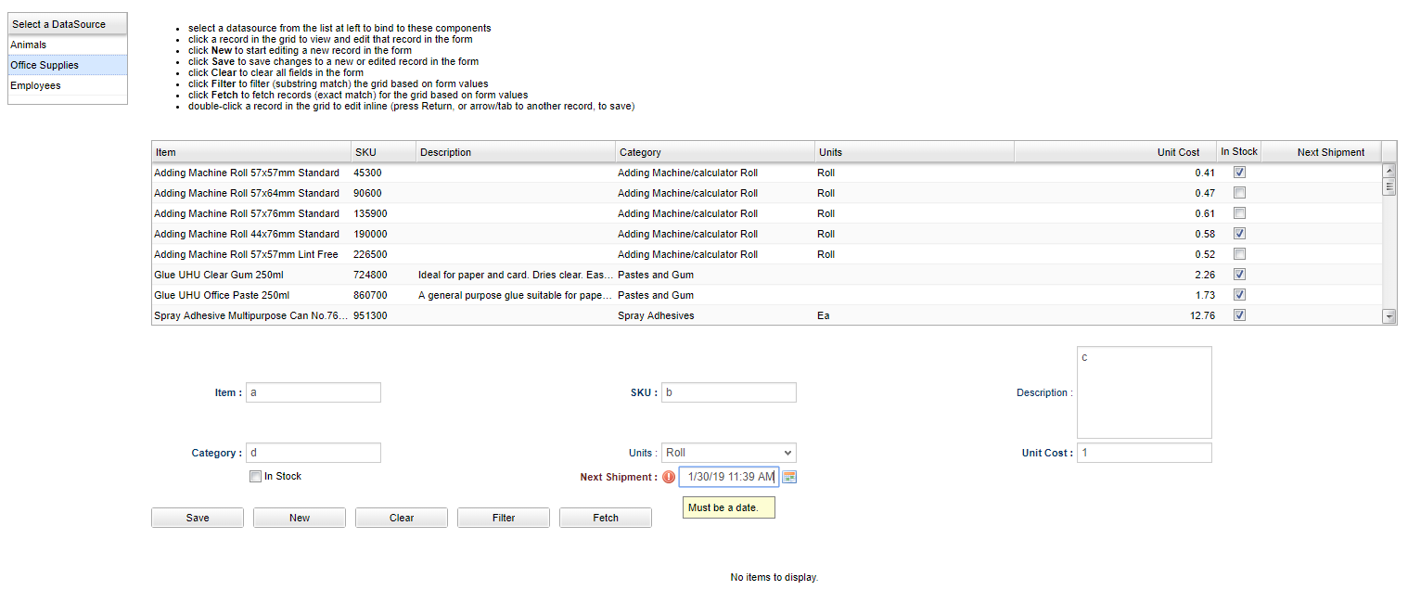Select row Adding Machine Roll 57x76mm Standard

(x=767, y=213)
